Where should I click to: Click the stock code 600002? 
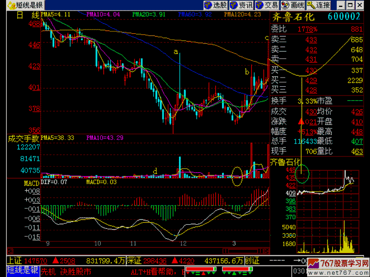(344, 17)
